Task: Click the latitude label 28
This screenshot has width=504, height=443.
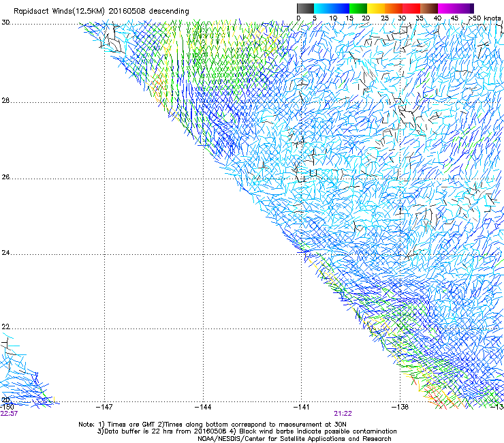Action: 5,101
